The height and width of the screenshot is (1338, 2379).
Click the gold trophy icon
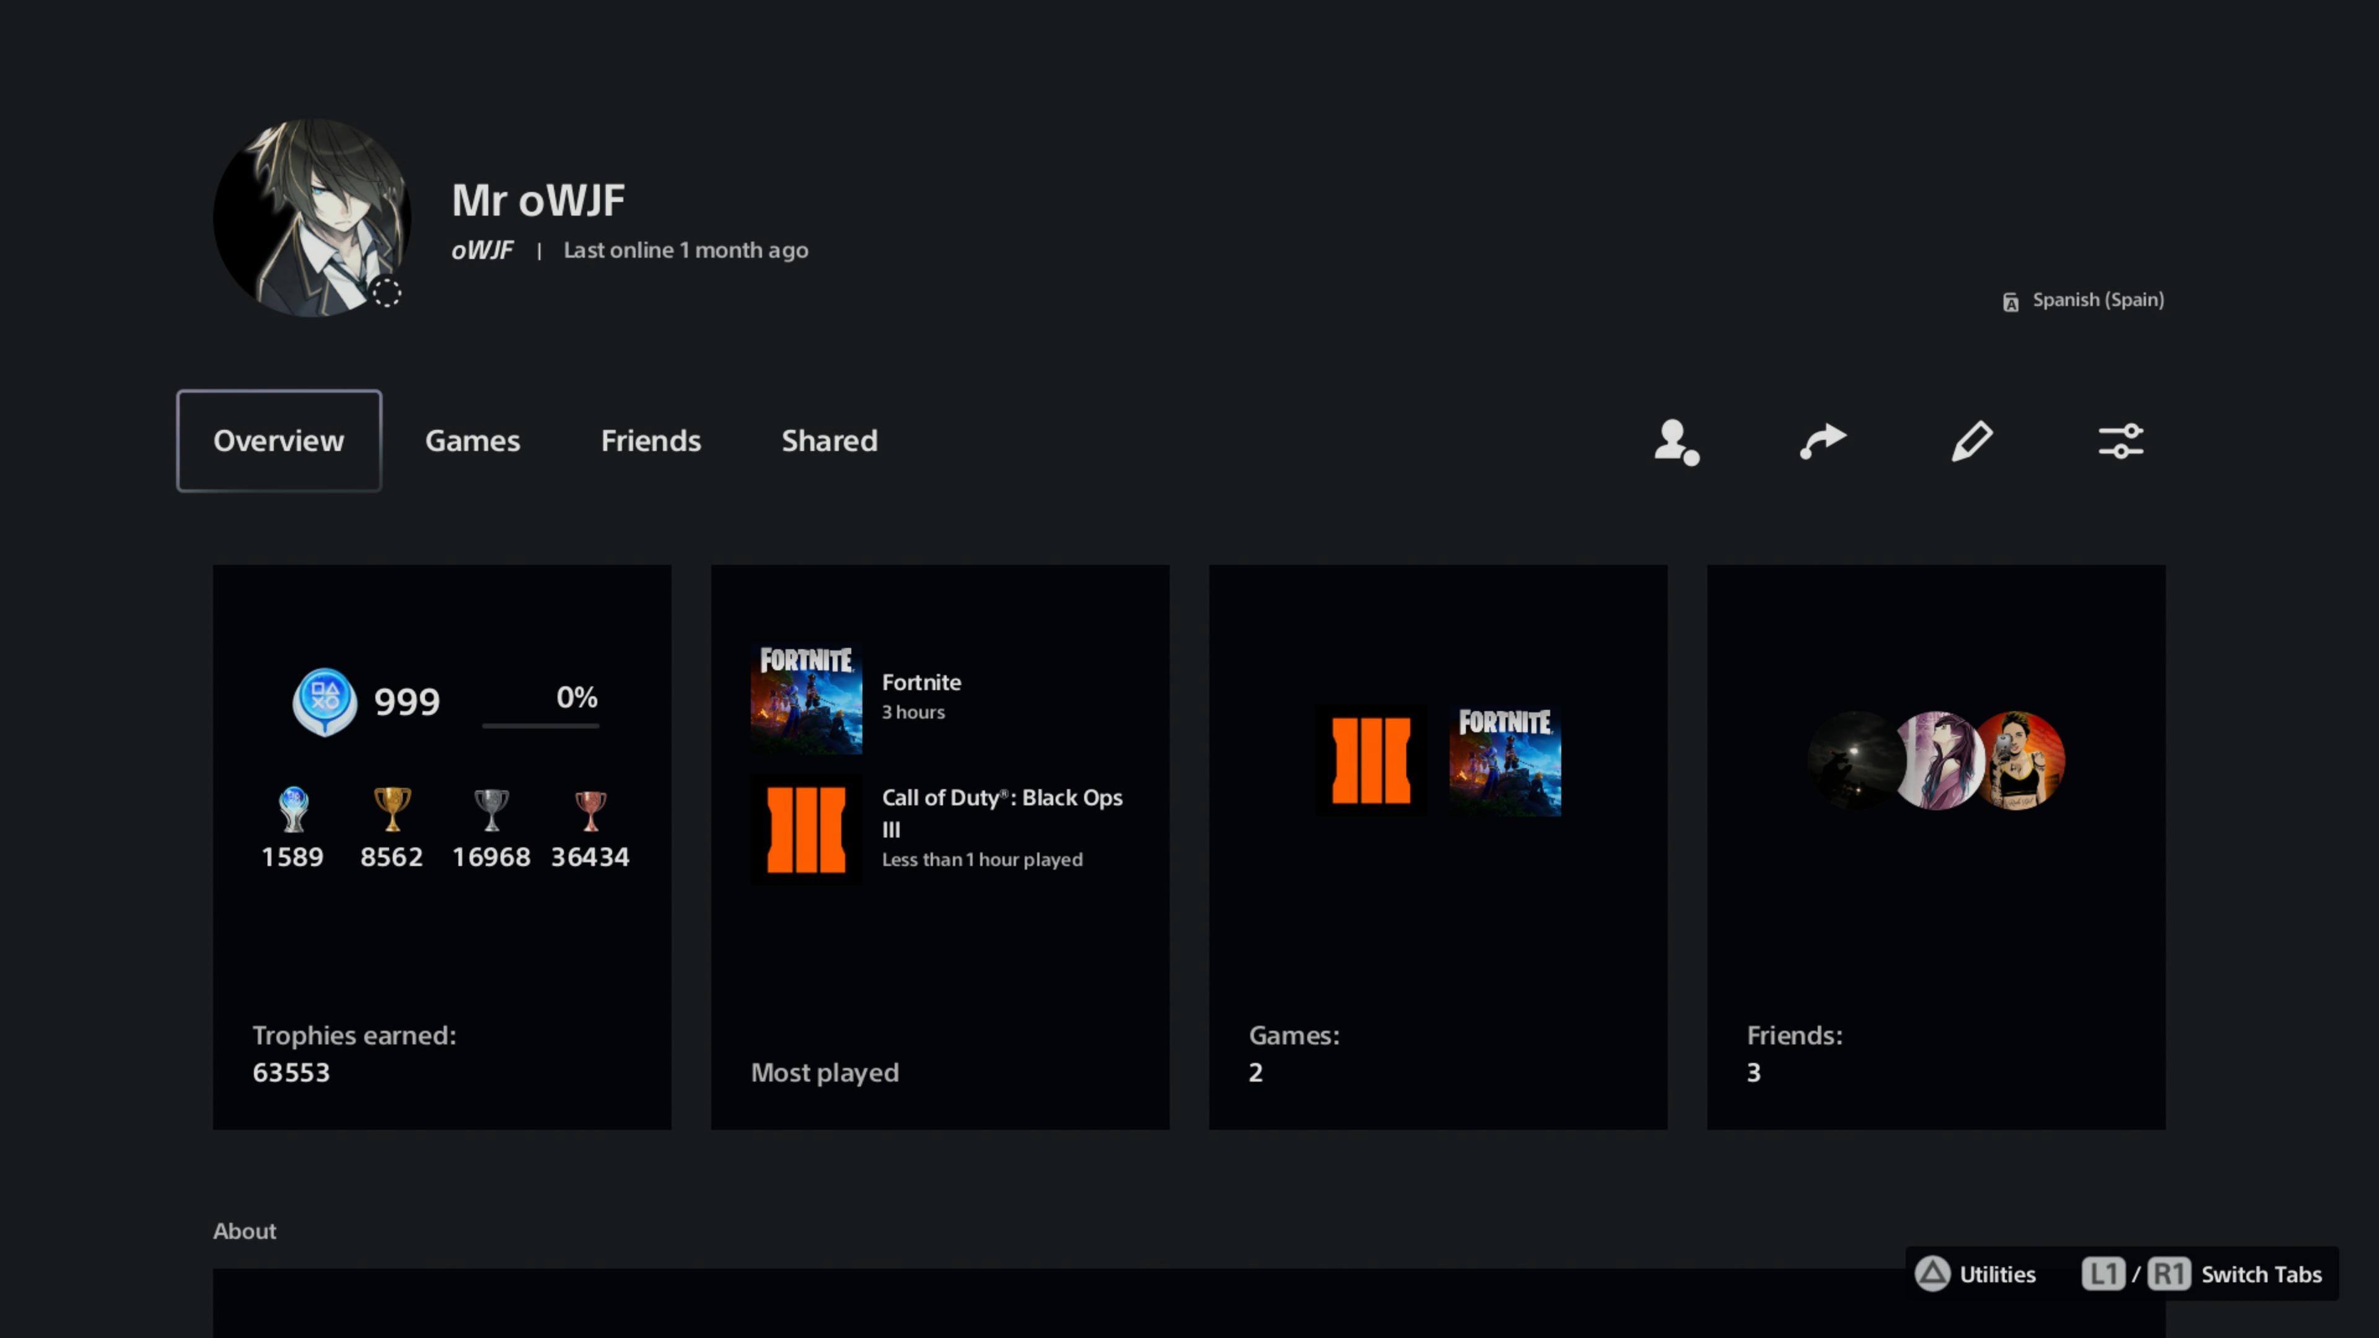[x=392, y=809]
